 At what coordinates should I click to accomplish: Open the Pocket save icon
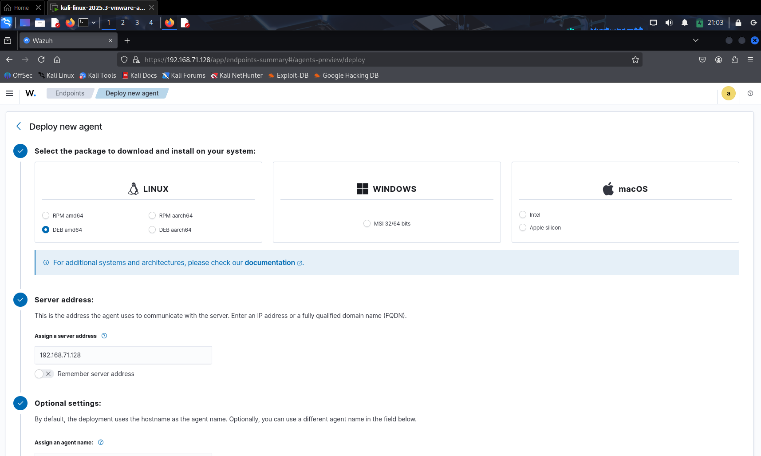[702, 59]
